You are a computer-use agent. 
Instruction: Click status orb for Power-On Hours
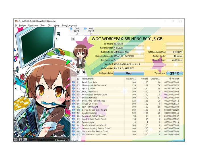click(73, 104)
